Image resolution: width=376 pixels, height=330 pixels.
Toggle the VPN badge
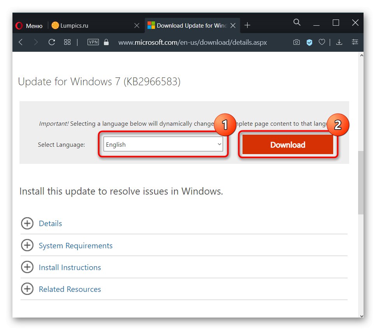coord(93,42)
